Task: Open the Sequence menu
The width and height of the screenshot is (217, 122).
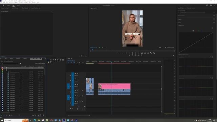Action: click(11, 3)
